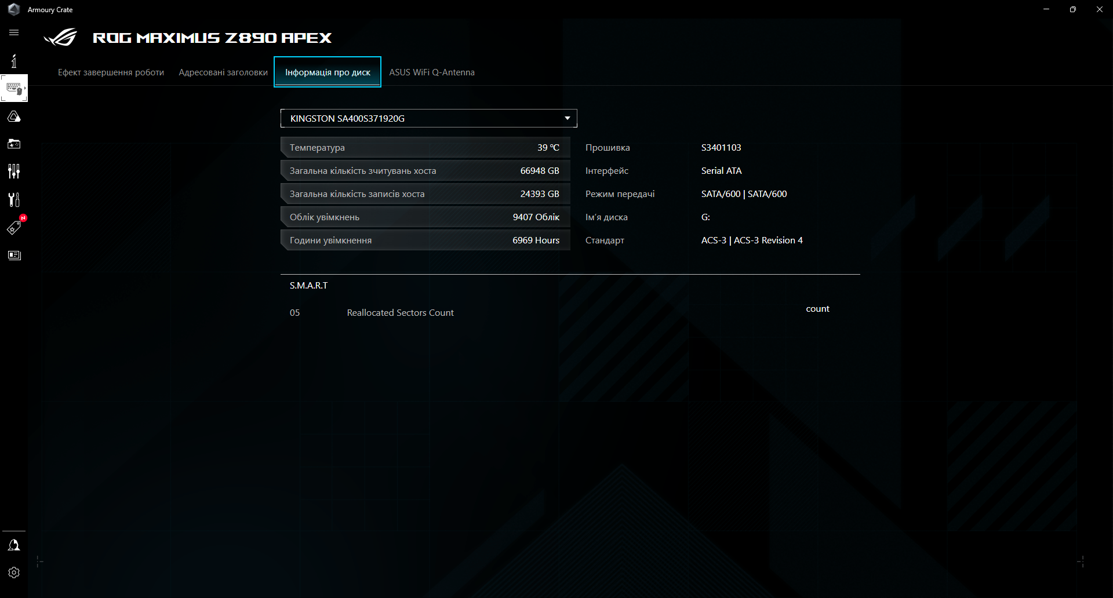Select the 6969 Hours value
Screen dimensions: 1113x598
tap(536, 240)
